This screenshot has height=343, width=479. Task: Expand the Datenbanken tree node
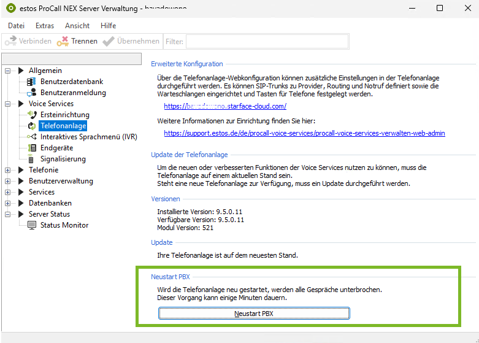(8, 203)
